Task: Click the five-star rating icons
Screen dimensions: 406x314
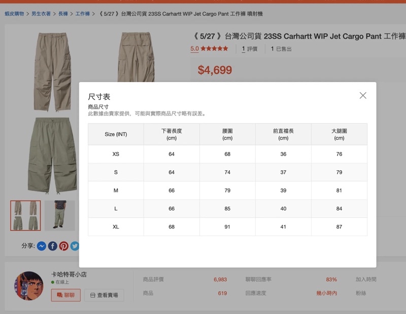Action: 214,49
